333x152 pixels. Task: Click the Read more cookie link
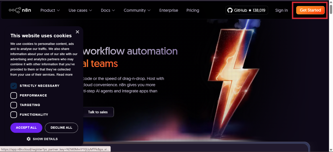[65, 75]
